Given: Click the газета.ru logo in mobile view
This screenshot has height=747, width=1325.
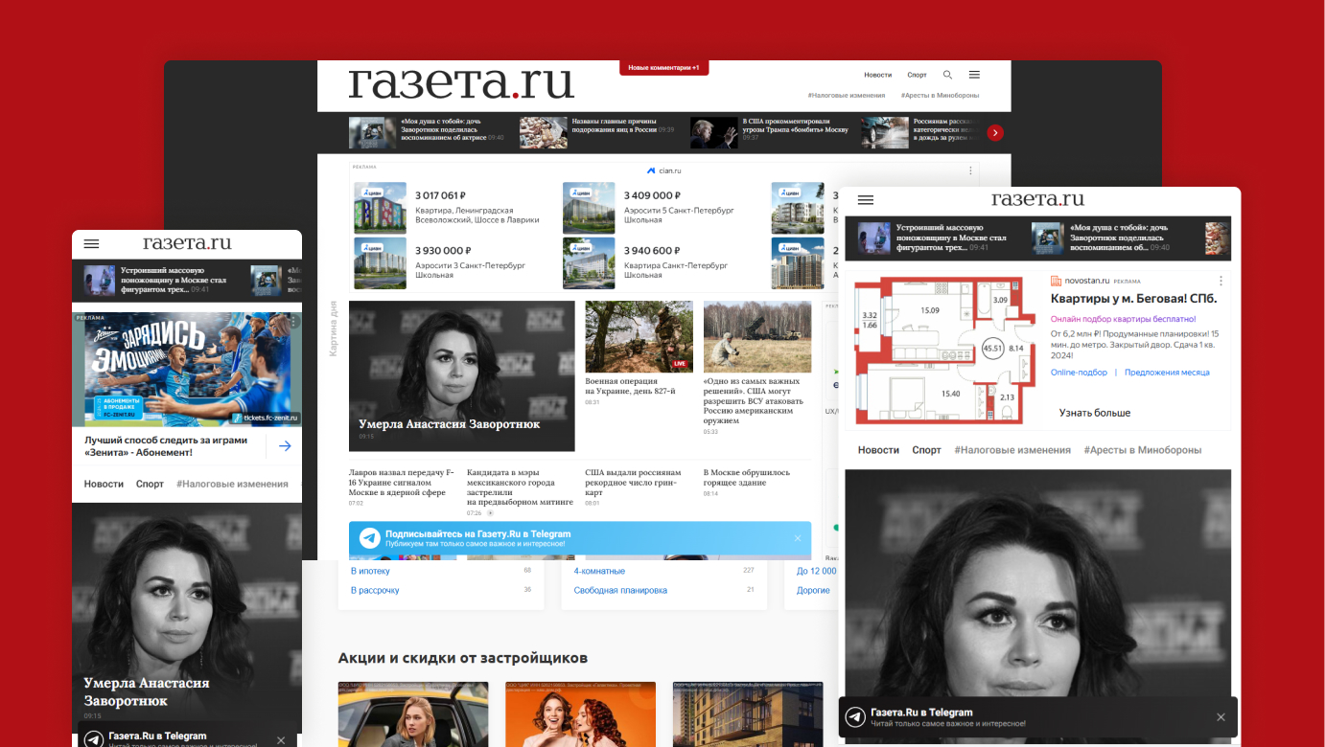Looking at the screenshot, I should 187,243.
